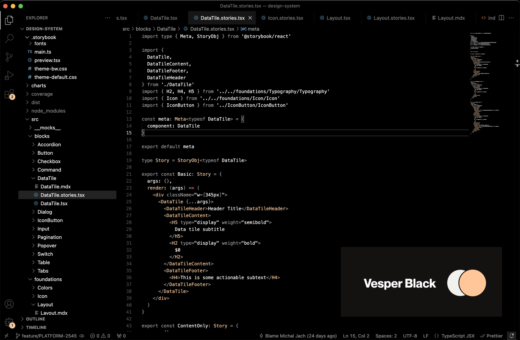The width and height of the screenshot is (520, 340).
Task: Collapse the DataTile folder
Action: pyautogui.click(x=67, y=178)
